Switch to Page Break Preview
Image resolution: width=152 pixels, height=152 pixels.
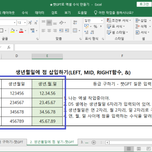[148, 149]
